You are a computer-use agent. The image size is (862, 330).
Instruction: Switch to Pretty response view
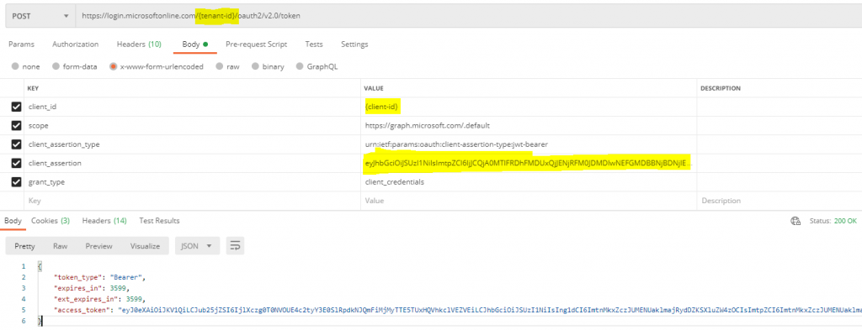(24, 246)
